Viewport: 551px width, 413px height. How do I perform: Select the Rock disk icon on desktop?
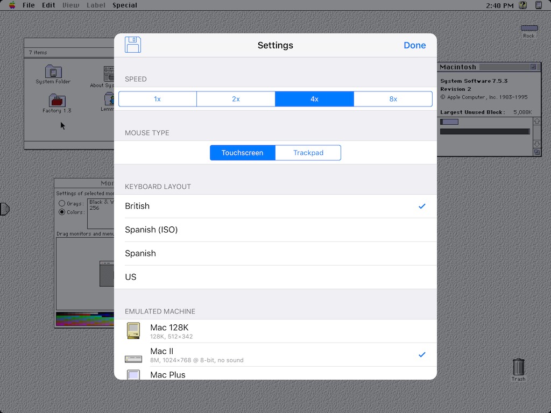[529, 28]
